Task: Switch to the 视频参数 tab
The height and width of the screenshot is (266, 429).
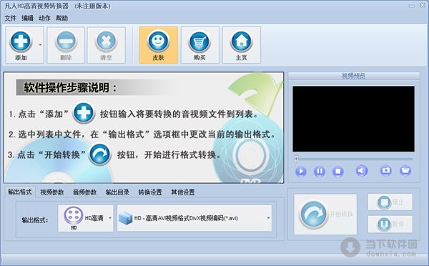Action: point(52,192)
